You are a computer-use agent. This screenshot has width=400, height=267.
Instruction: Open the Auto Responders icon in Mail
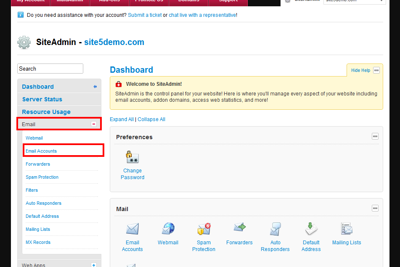[275, 229]
